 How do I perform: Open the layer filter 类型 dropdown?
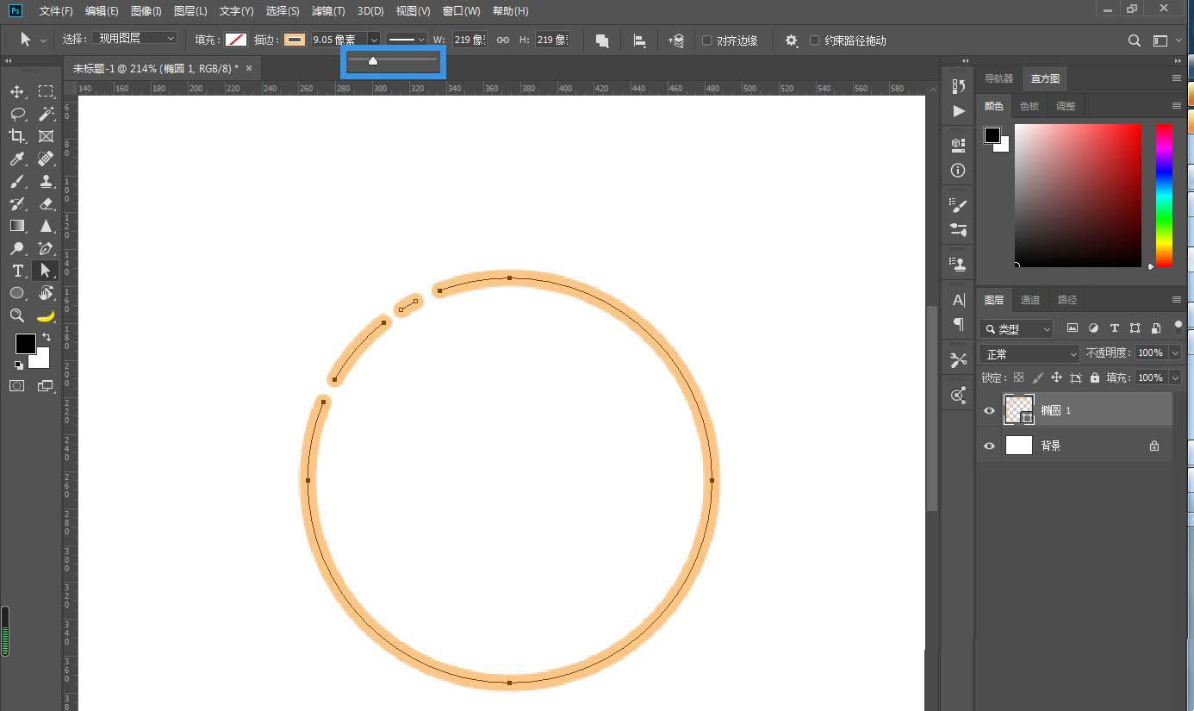coord(1017,328)
